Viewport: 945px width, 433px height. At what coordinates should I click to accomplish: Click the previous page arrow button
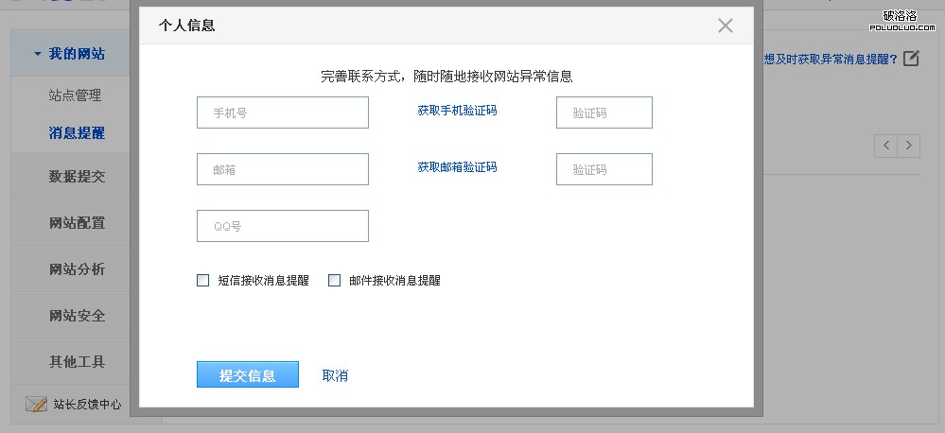pyautogui.click(x=886, y=145)
